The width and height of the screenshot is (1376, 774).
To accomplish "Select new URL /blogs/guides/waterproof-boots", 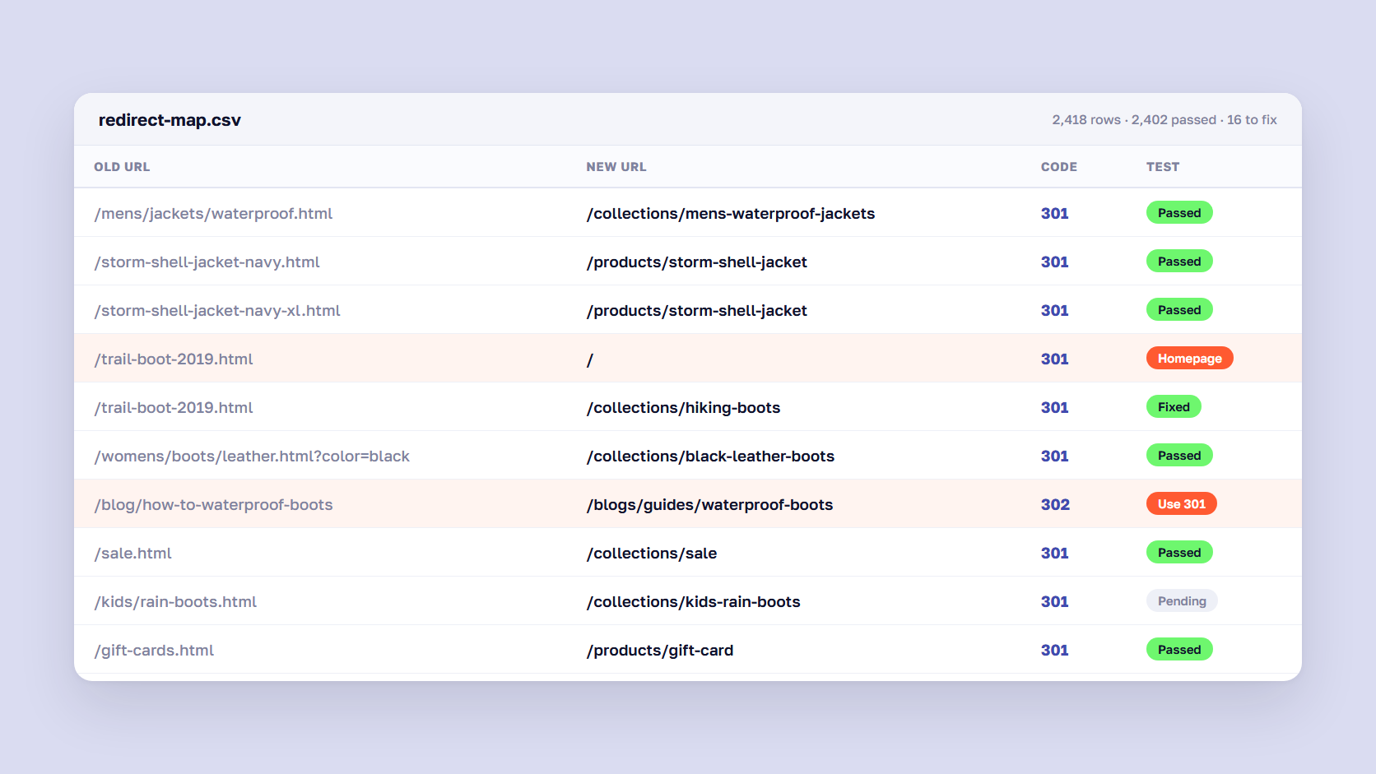I will point(709,505).
